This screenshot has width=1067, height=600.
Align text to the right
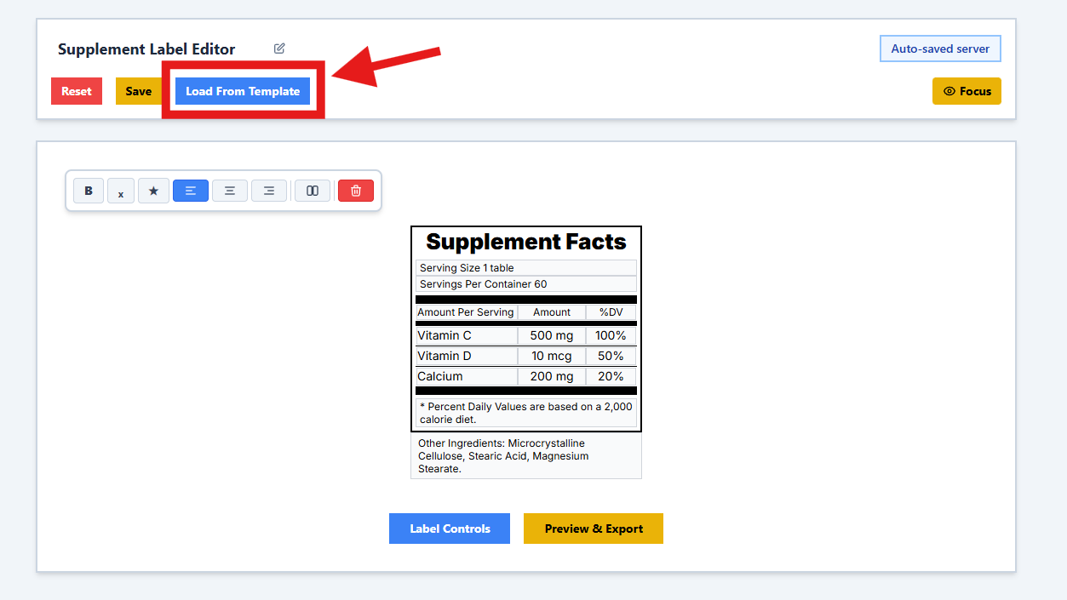[x=269, y=191]
